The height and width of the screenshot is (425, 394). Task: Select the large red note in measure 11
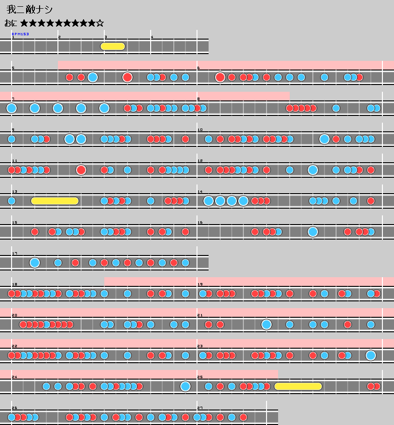point(81,170)
